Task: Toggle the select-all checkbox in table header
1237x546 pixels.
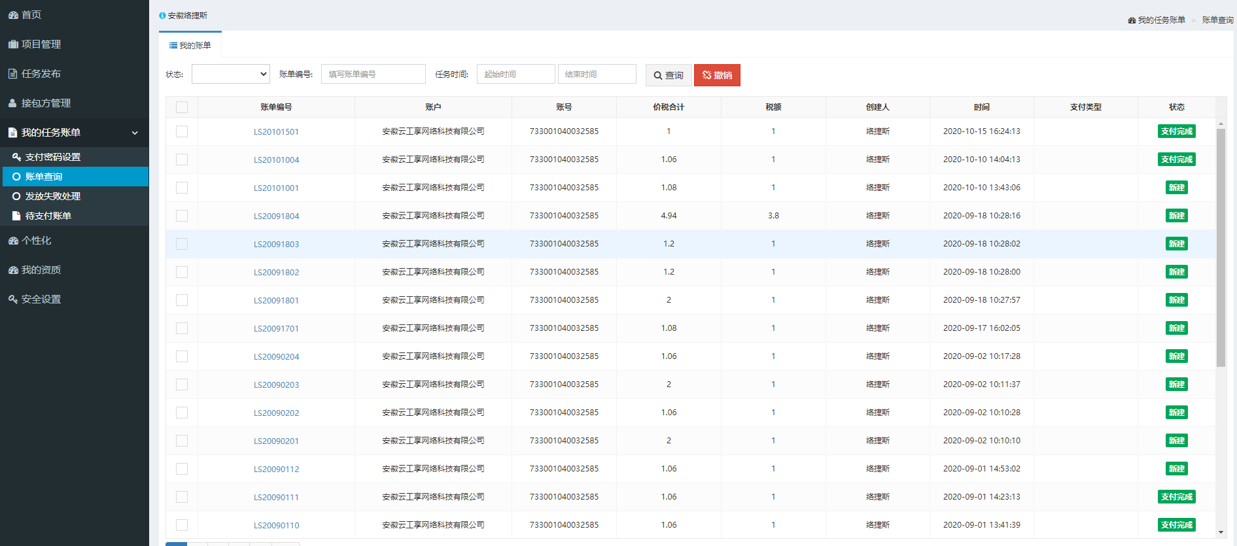Action: pos(182,107)
